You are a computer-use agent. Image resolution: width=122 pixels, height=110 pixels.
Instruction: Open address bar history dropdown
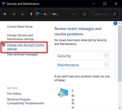(x=74, y=14)
